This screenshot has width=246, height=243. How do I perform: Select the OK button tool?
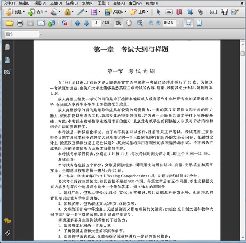tap(169, 12)
